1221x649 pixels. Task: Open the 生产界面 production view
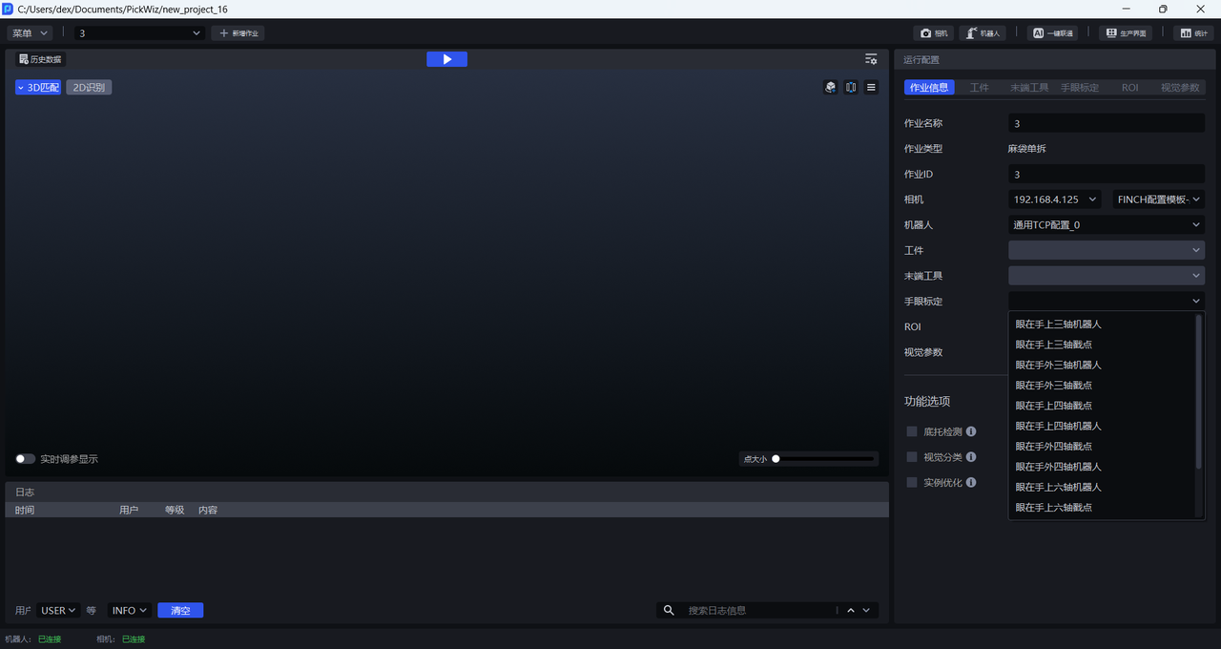coord(1125,33)
